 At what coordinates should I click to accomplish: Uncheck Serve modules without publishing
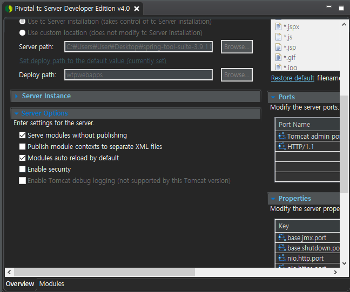click(22, 135)
